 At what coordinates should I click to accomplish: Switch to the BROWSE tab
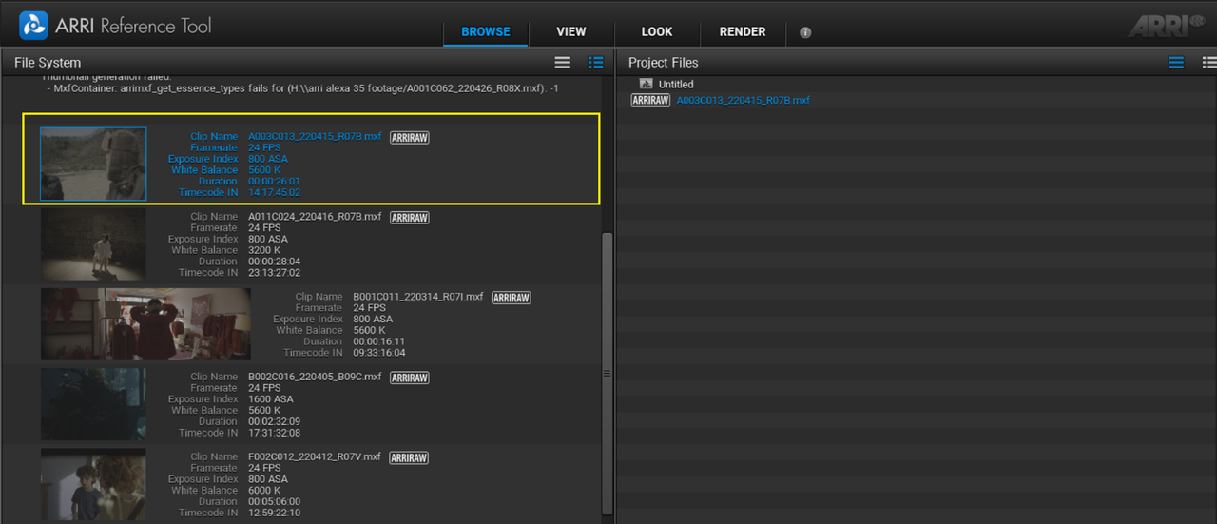pos(486,31)
